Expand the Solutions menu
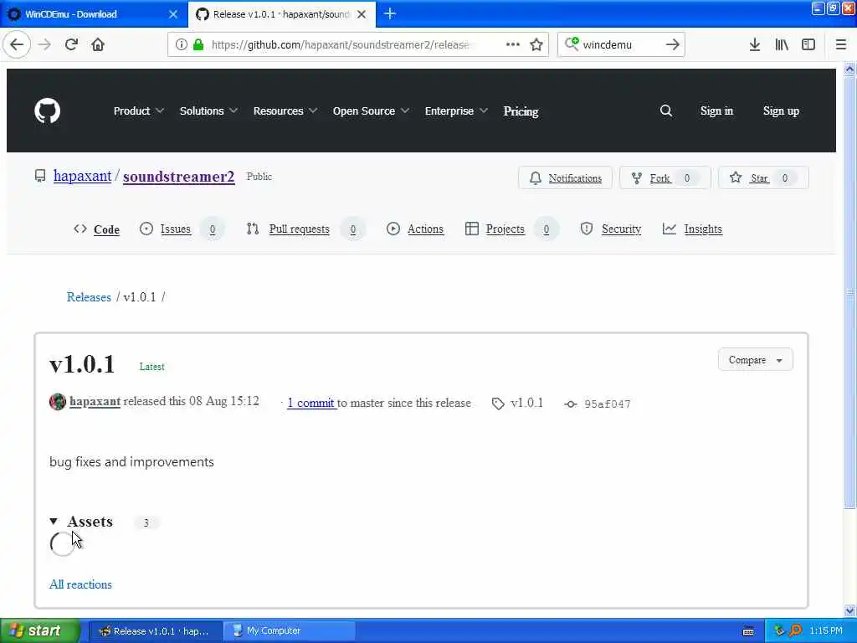This screenshot has width=857, height=643. (x=208, y=111)
